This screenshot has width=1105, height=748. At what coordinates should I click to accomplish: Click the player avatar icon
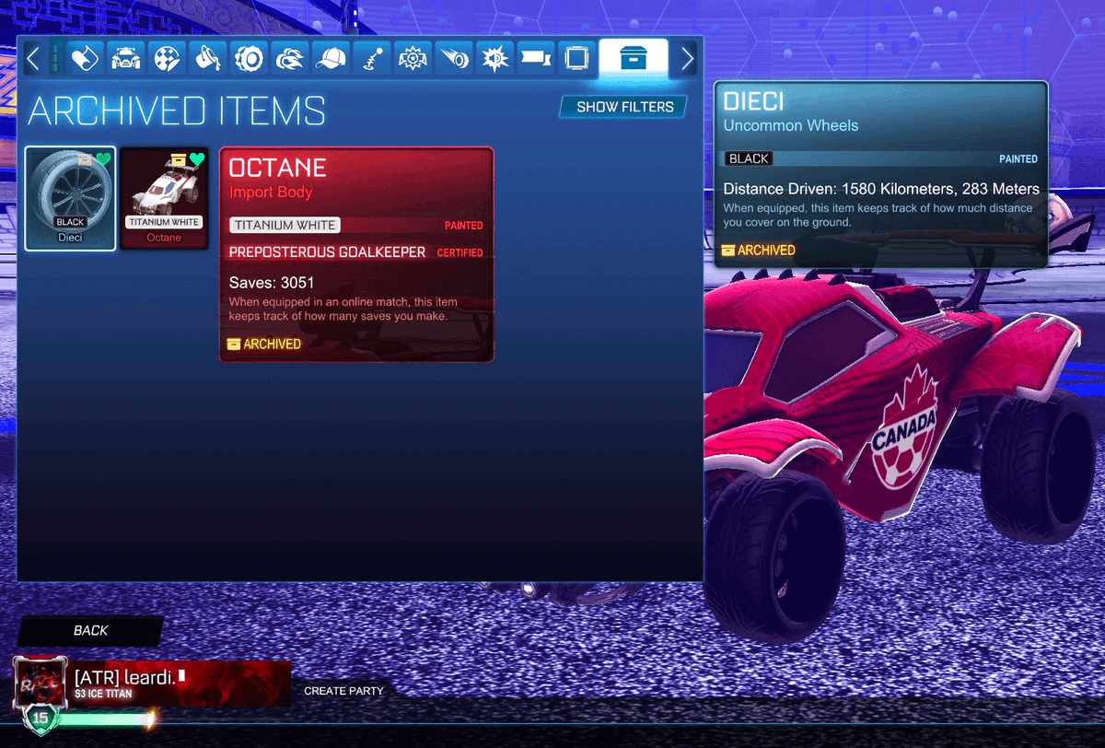tap(40, 682)
